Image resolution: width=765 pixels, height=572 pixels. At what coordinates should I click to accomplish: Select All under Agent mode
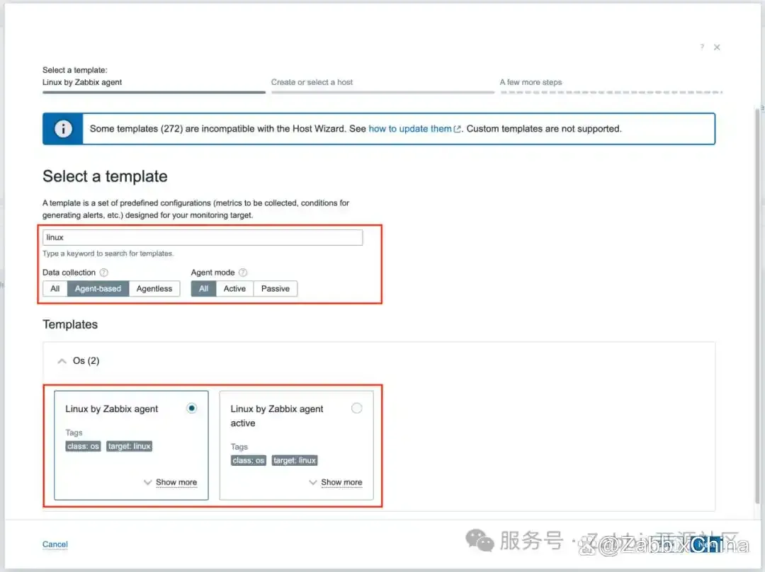coord(203,289)
